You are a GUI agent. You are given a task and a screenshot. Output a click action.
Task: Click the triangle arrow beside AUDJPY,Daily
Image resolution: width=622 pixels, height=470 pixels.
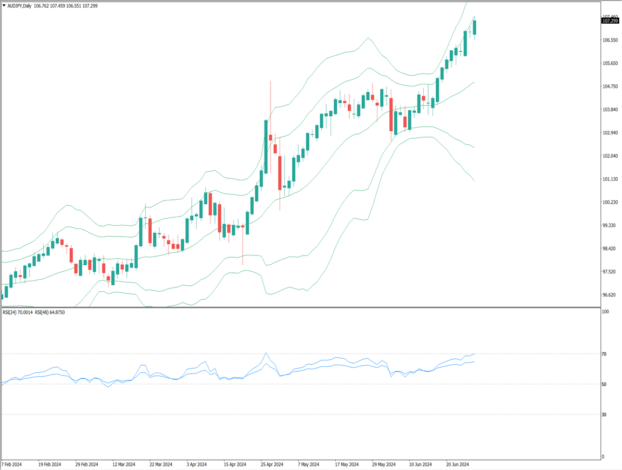point(4,5)
